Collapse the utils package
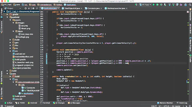The image size is (192, 107). click(x=16, y=85)
